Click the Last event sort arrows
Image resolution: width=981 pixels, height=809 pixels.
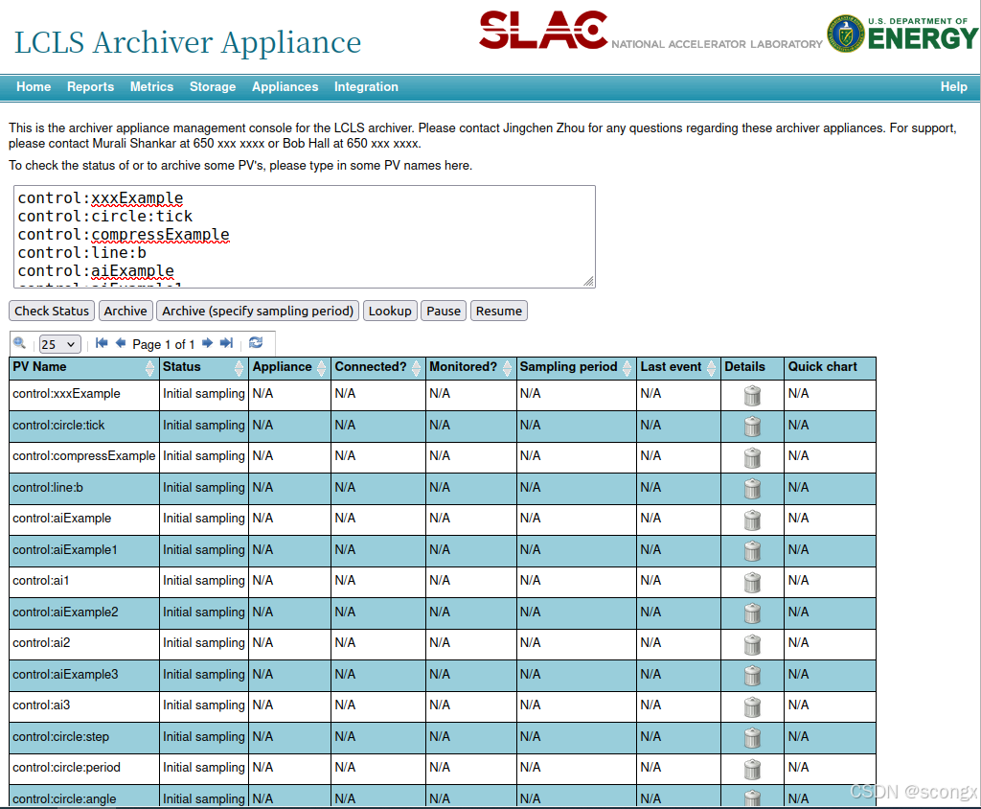[x=713, y=366]
